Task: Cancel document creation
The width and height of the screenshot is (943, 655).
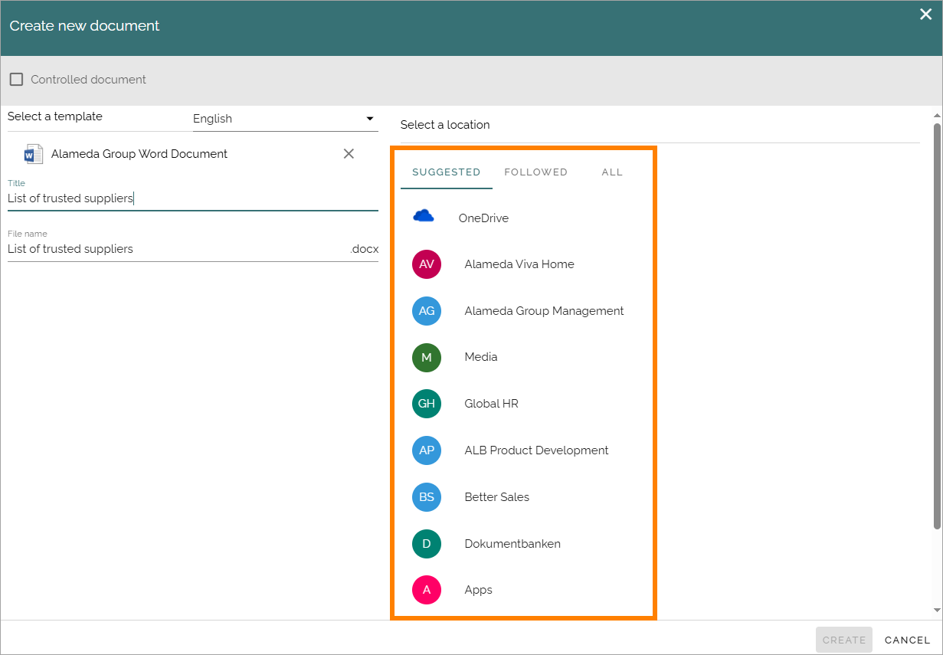Action: point(908,640)
